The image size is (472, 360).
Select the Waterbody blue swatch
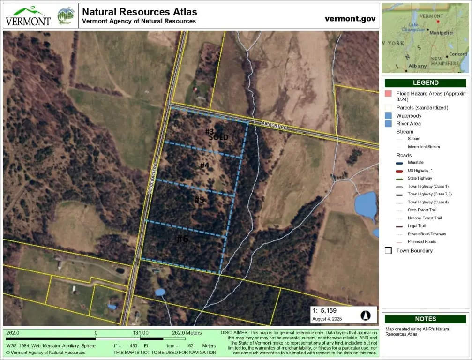point(388,115)
